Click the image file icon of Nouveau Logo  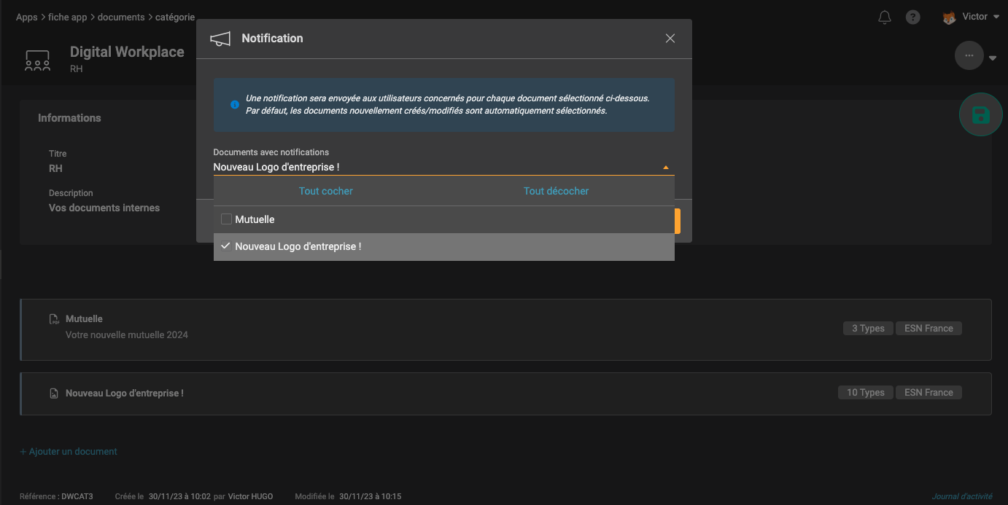point(54,394)
